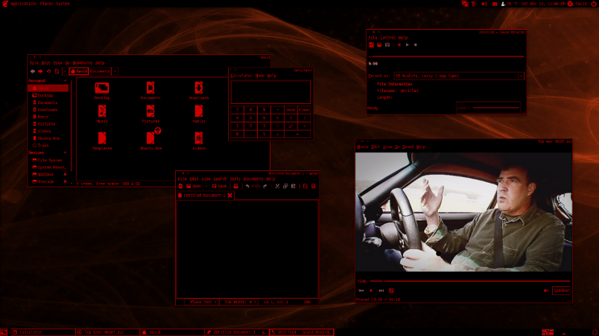Screen dimensions: 599x336
Task: Click the david path button in file manager
Action: click(79, 71)
